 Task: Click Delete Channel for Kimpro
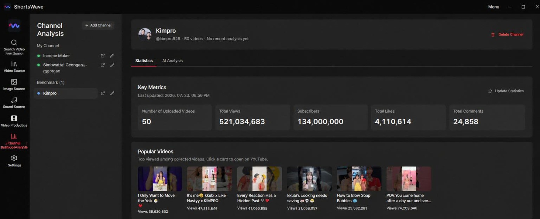tap(507, 35)
